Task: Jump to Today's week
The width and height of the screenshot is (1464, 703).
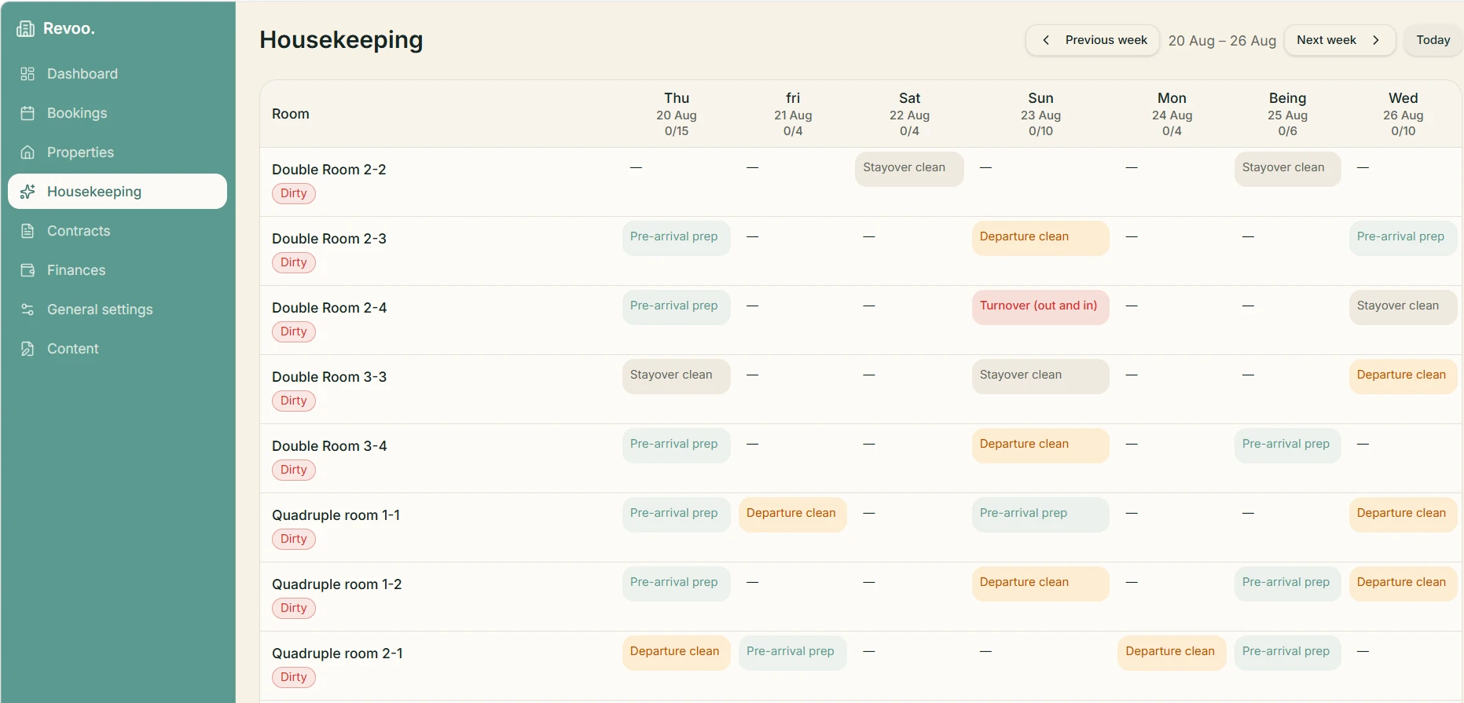Action: pyautogui.click(x=1433, y=40)
